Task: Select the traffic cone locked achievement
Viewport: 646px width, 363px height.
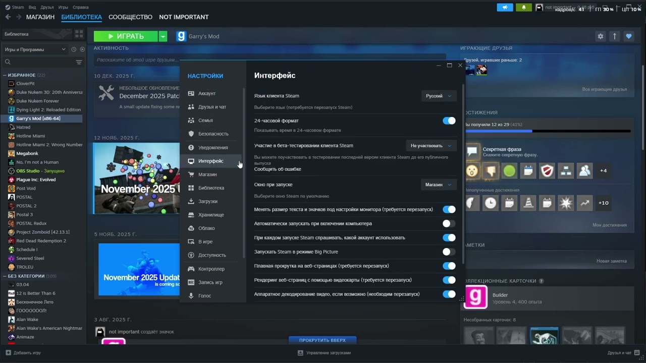Action: (528, 203)
